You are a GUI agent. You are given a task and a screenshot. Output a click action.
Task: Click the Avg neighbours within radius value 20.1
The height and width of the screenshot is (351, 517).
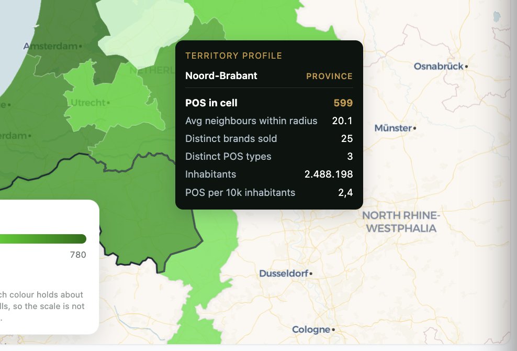point(342,121)
